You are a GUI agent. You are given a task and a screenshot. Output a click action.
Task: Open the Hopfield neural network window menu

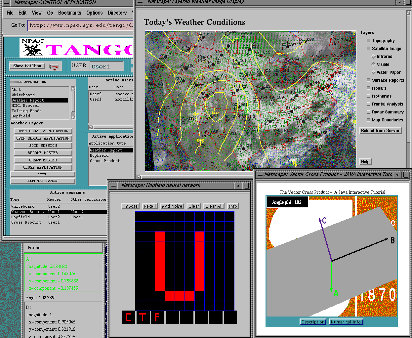coord(113,186)
